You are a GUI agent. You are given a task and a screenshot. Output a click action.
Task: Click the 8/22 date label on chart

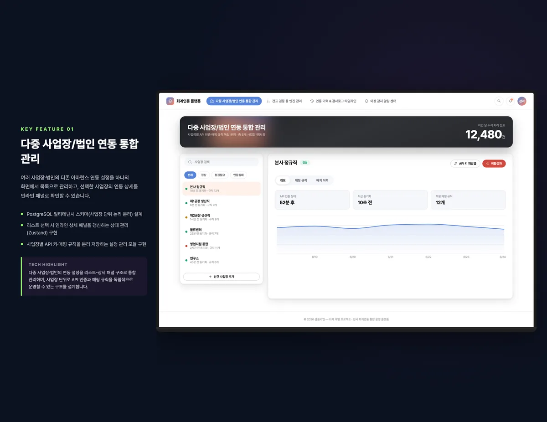pos(428,257)
